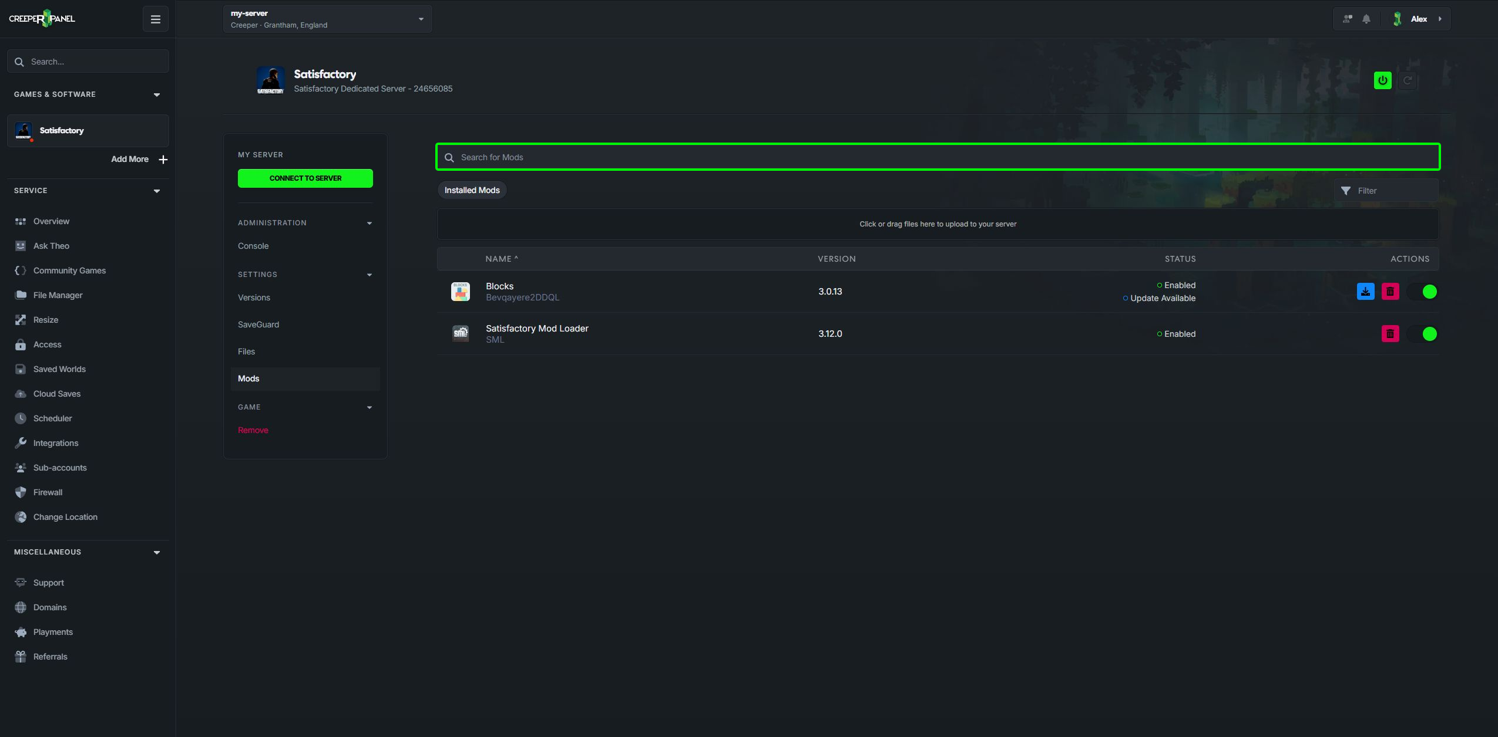Click the SML mod icon
The image size is (1498, 737).
pos(461,334)
